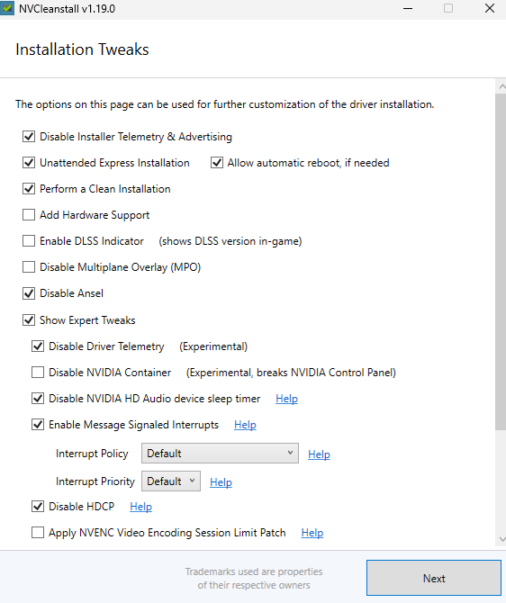
Task: Uncheck Disable Ansel option
Action: (29, 293)
